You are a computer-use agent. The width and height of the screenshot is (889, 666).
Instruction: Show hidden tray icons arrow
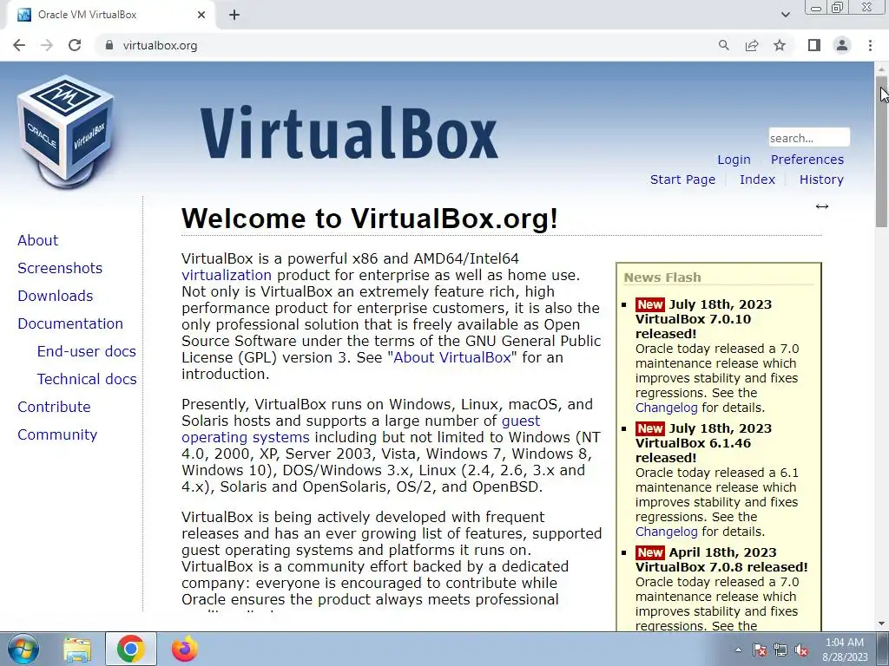pos(738,650)
